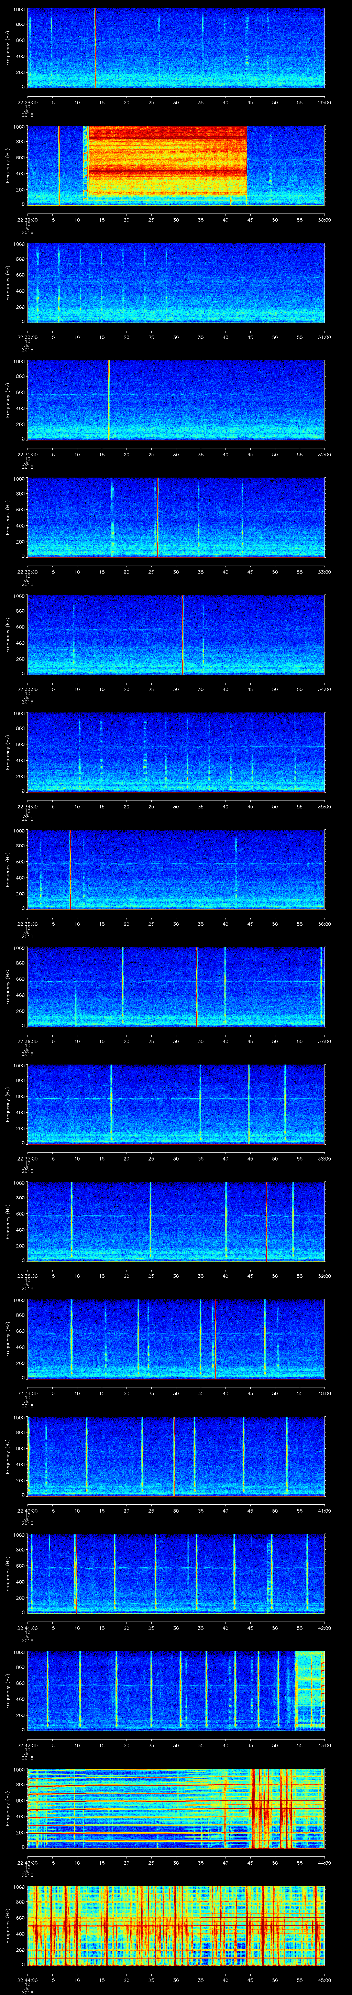Viewport: 352px width, 1995px height.
Task: Select the spectrogram panel starting at 22:31:00
Action: pos(176,400)
